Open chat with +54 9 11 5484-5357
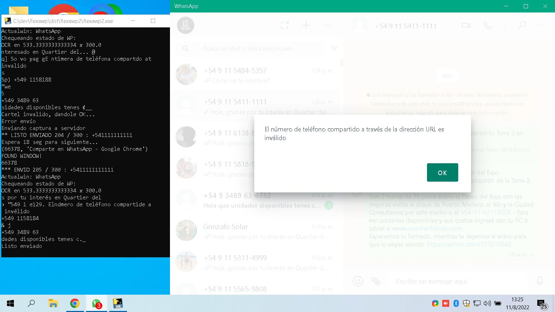Viewport: 555px width, 312px height. [255, 75]
